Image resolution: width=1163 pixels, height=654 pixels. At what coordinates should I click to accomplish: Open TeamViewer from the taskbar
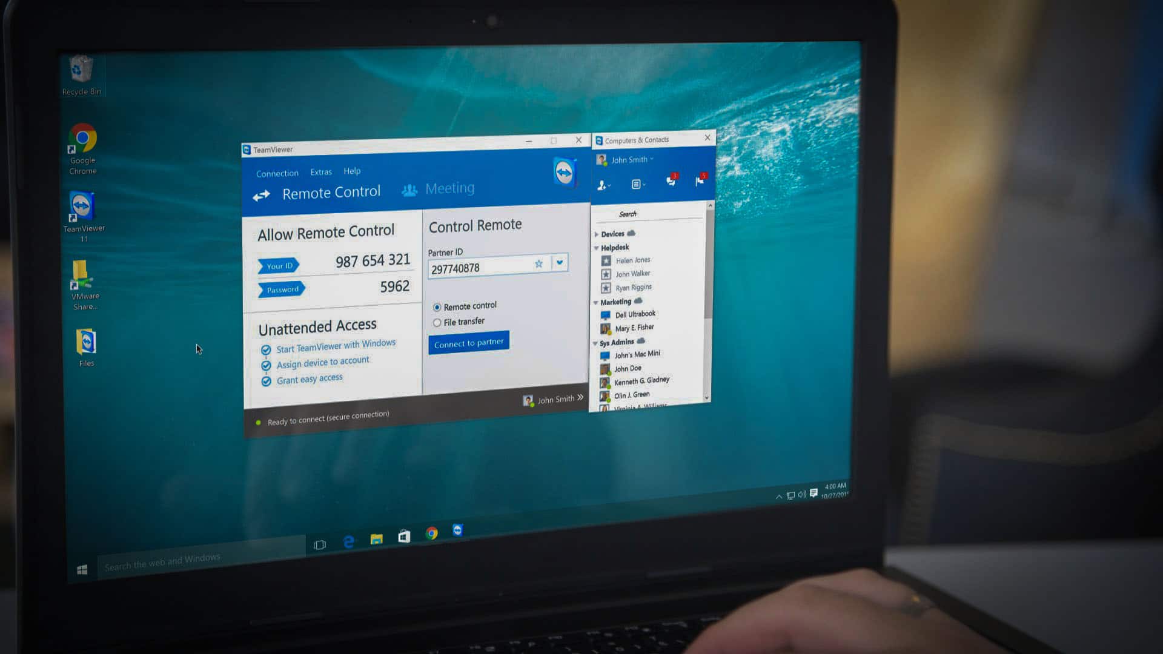pyautogui.click(x=458, y=530)
